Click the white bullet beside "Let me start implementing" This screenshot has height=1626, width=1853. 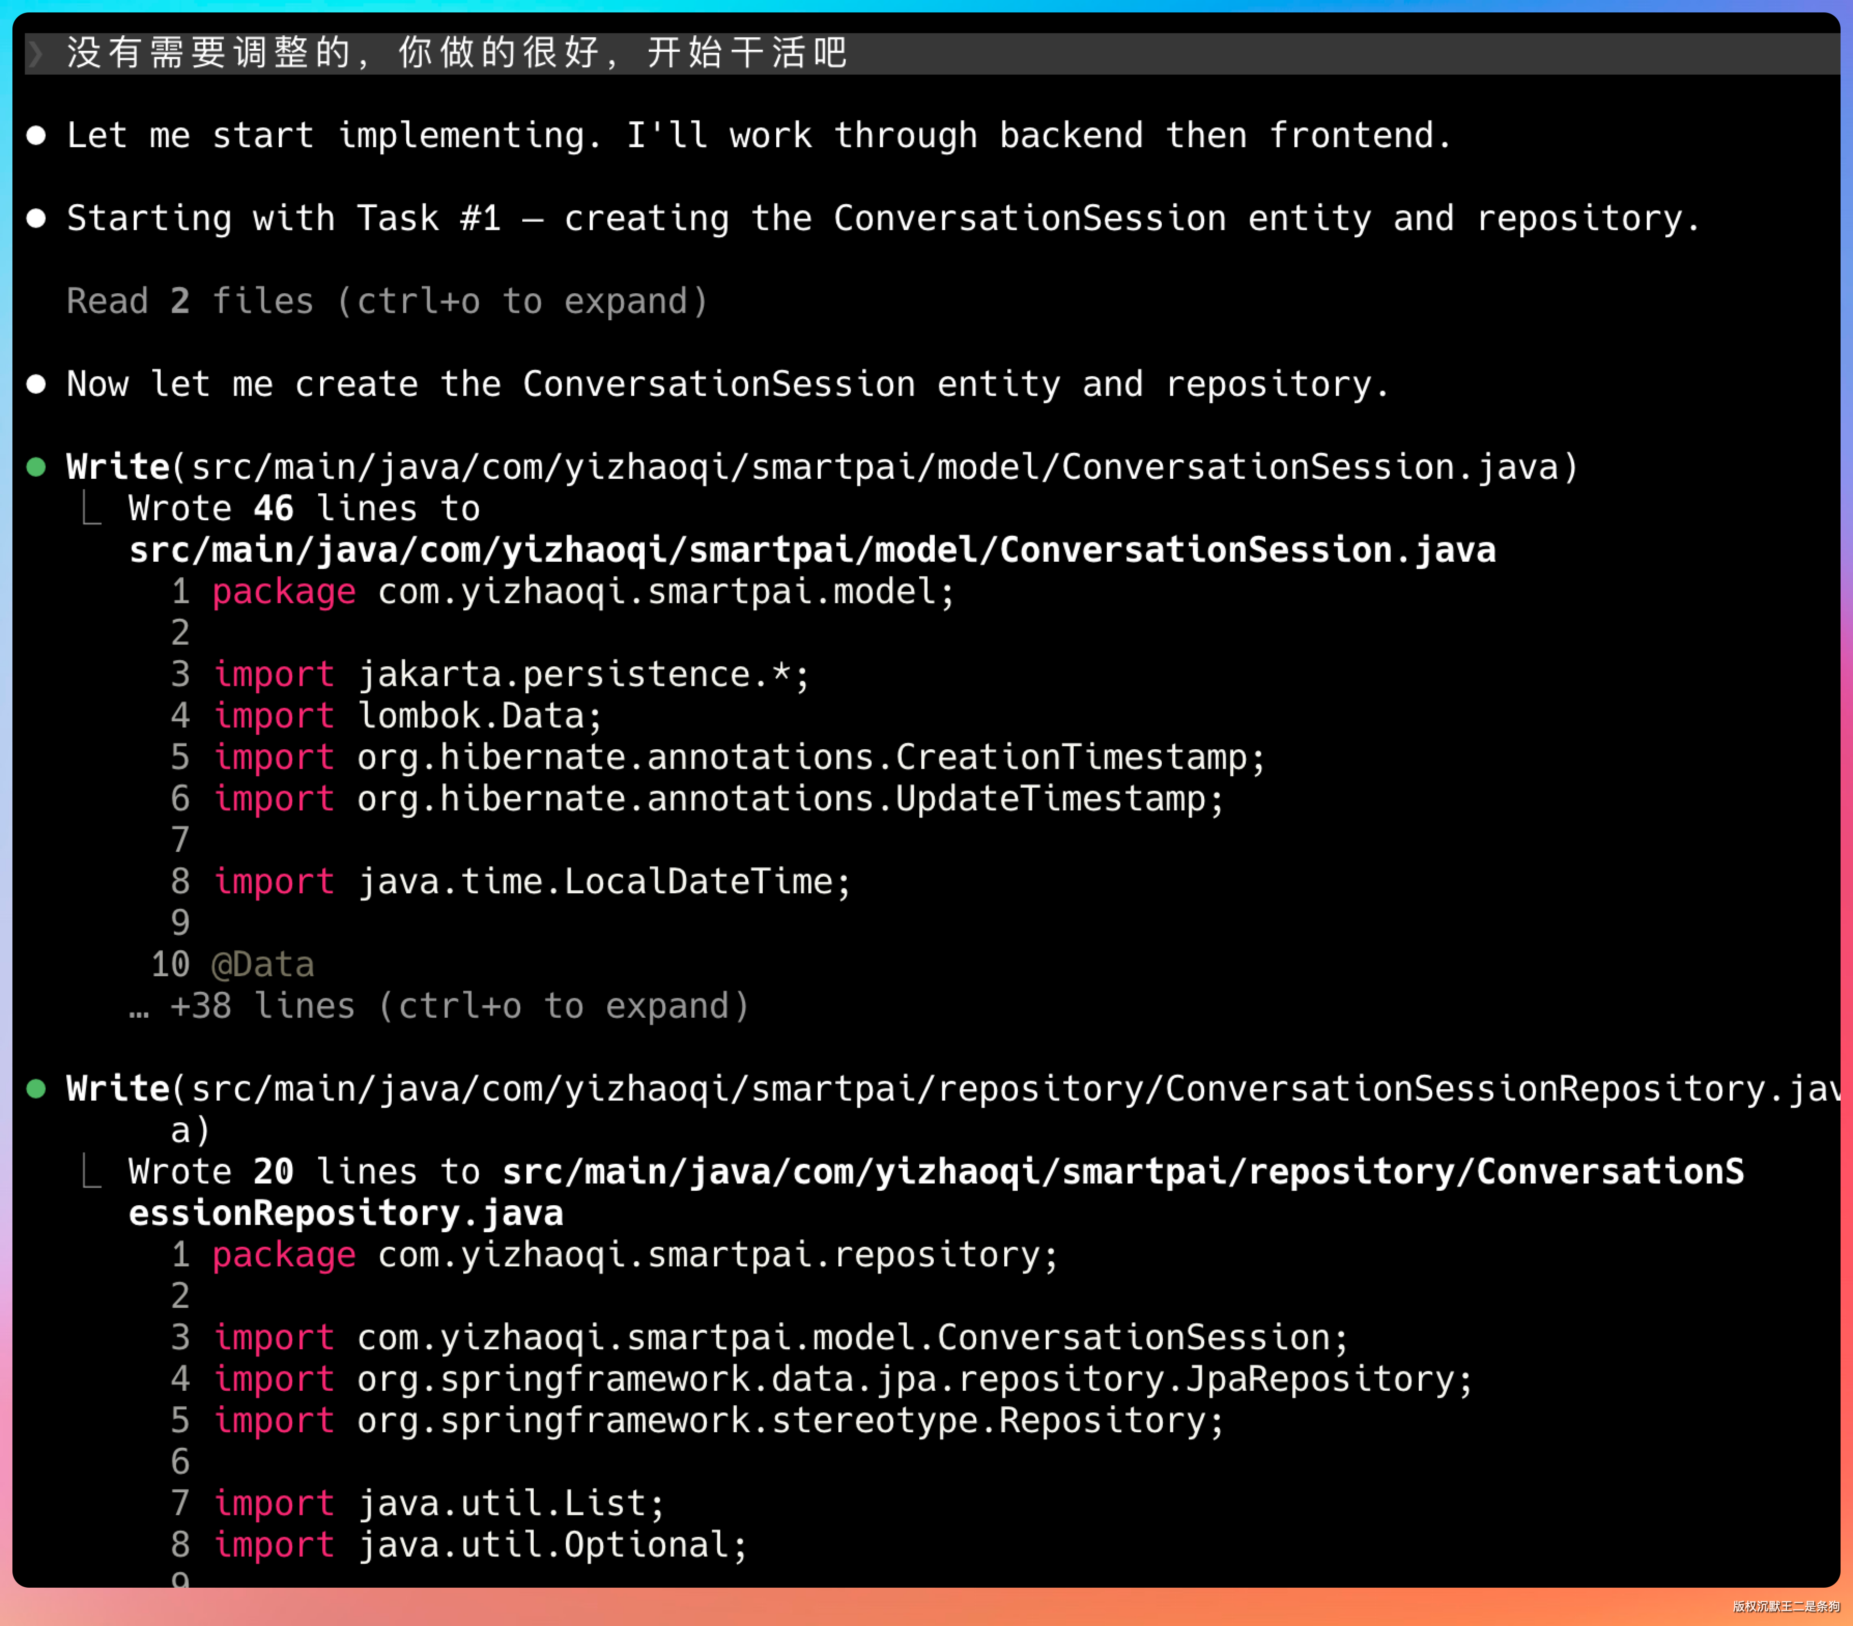(x=36, y=136)
